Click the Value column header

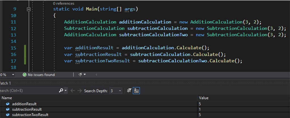(204, 98)
